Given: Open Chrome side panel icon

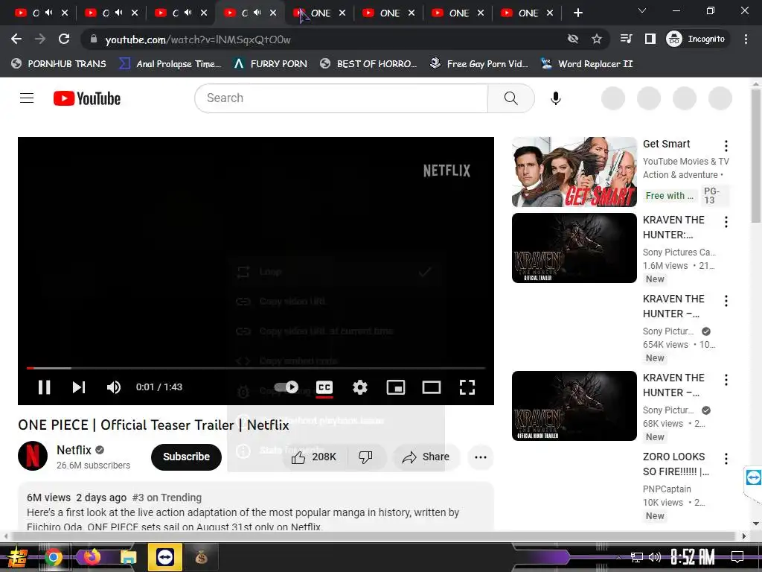Looking at the screenshot, I should pyautogui.click(x=650, y=39).
